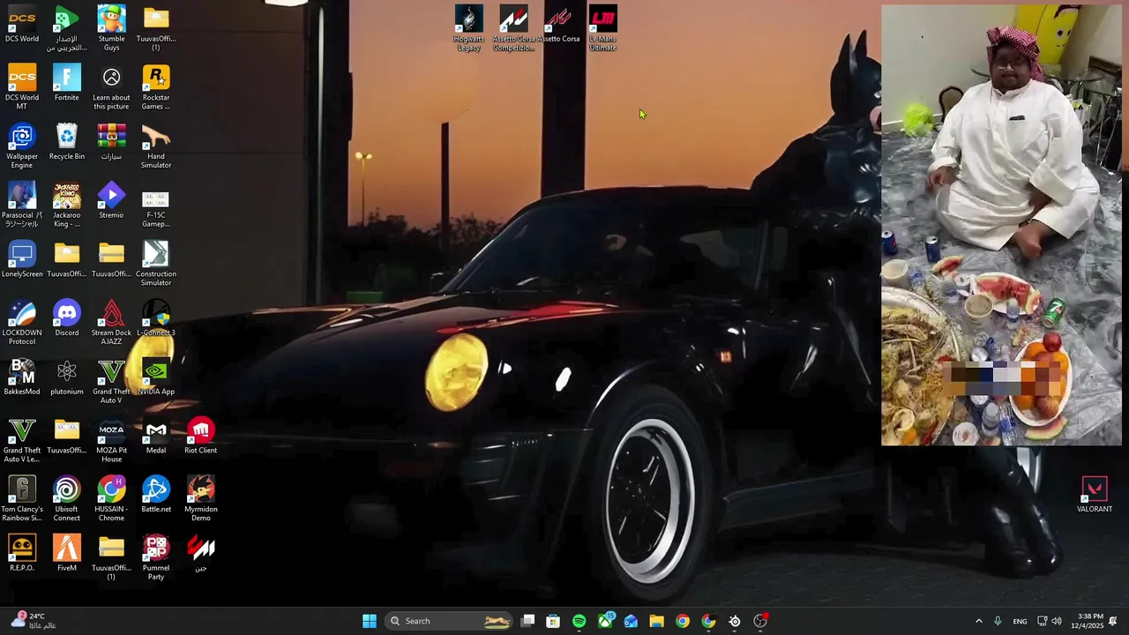Viewport: 1129px width, 635px height.
Task: Click the microphone tray icon
Action: pyautogui.click(x=998, y=621)
